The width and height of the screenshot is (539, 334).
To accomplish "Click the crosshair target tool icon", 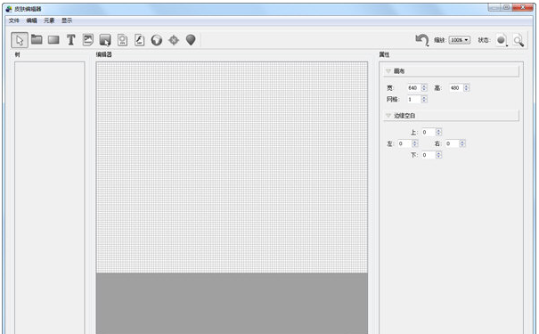I will coord(174,40).
